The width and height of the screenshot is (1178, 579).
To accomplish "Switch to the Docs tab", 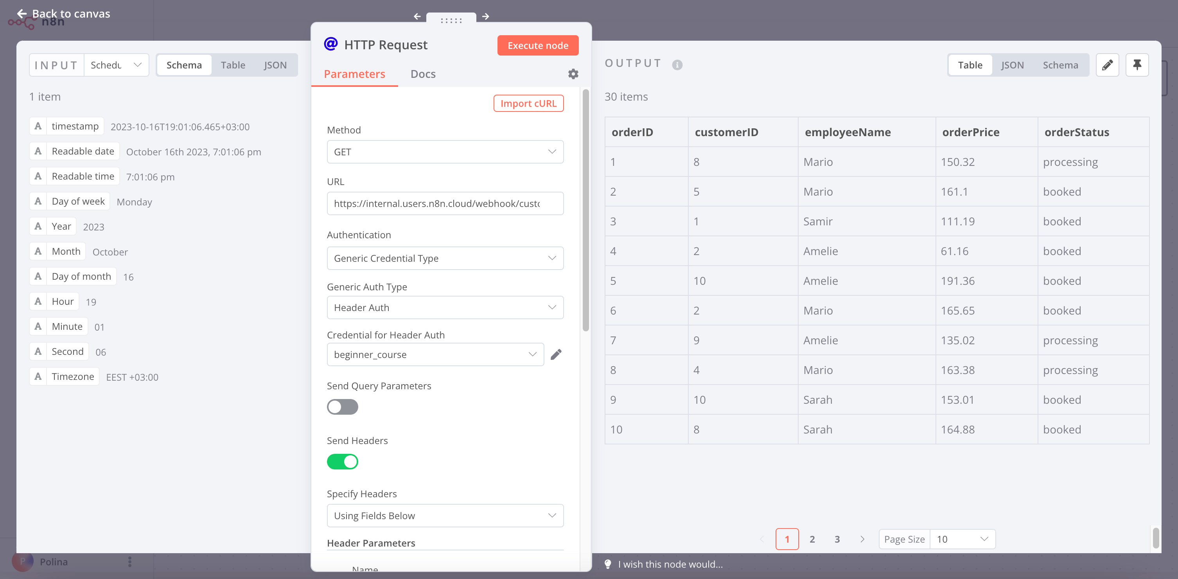I will coord(422,74).
